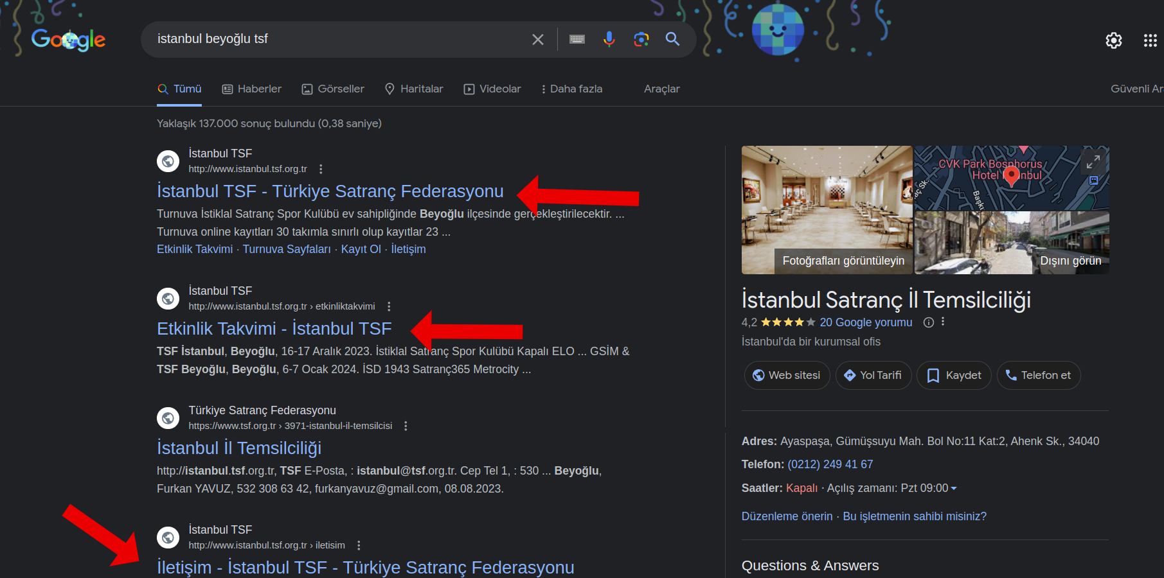Viewport: 1164px width, 578px height.
Task: Open the Dışını görün street view
Action: (1070, 261)
